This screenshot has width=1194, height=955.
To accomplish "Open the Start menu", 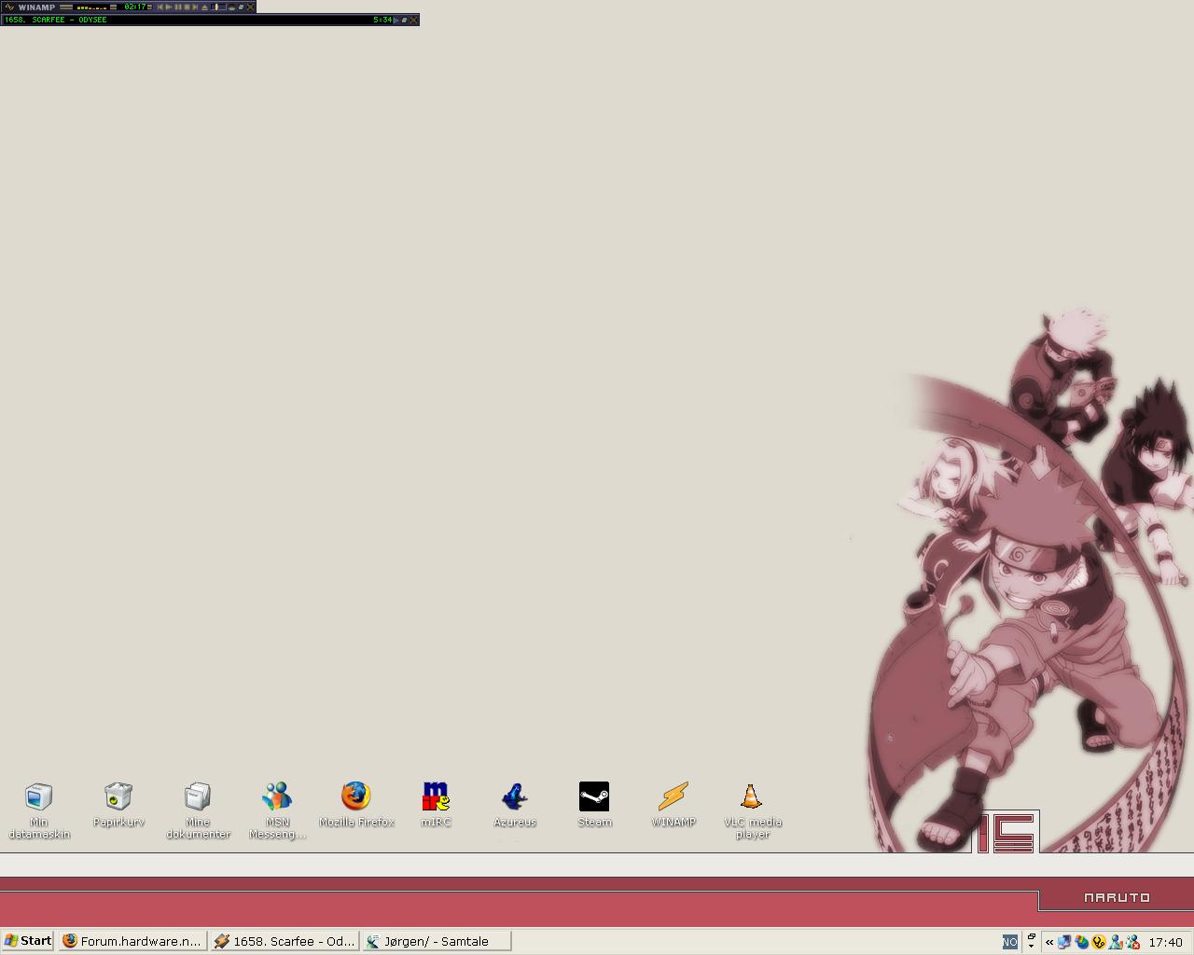I will click(28, 941).
